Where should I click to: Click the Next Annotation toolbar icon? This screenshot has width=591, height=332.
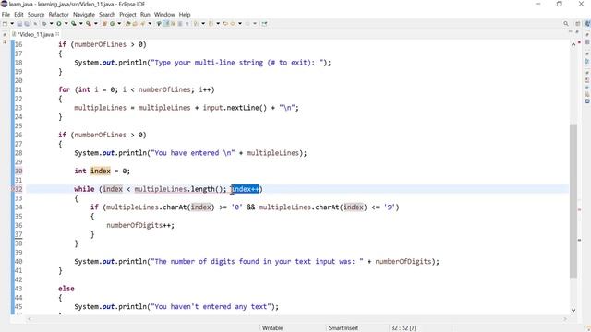click(196, 23)
